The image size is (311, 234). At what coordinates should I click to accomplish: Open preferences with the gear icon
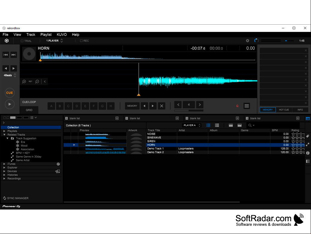[x=248, y=40]
